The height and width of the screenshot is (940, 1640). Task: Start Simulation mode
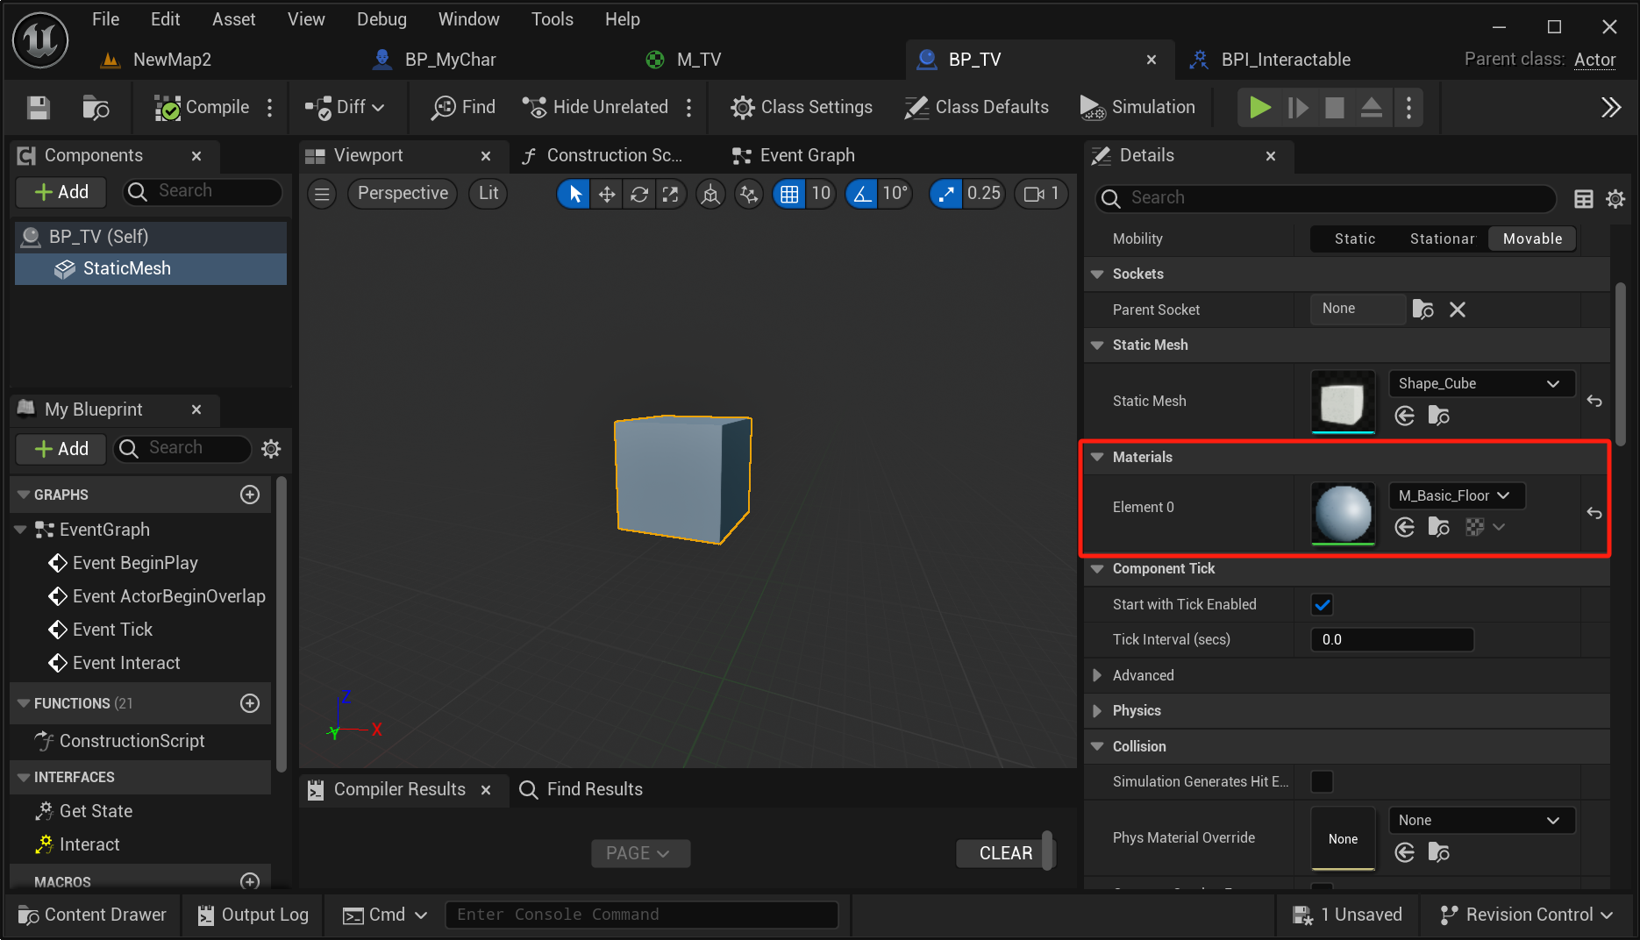point(1137,107)
